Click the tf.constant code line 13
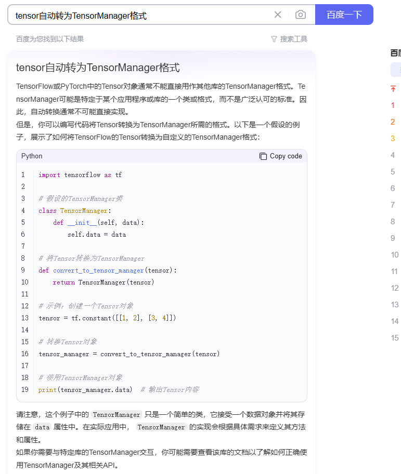This screenshot has width=401, height=474. (107, 318)
